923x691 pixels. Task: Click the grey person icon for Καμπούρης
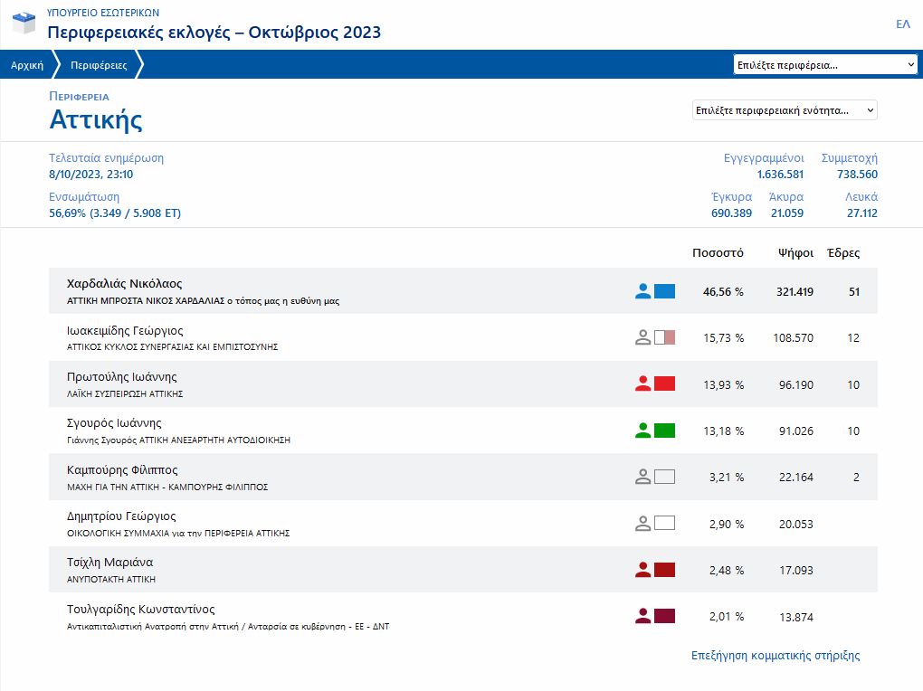[642, 477]
